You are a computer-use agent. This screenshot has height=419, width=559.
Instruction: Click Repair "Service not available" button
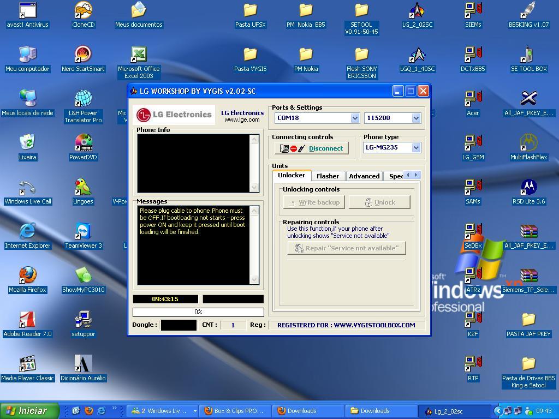pos(347,248)
